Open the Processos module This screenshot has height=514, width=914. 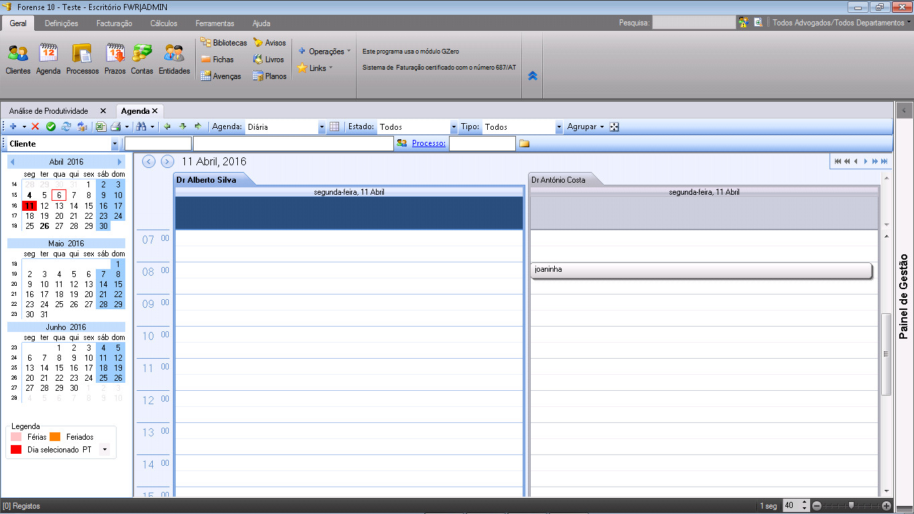[x=82, y=59]
